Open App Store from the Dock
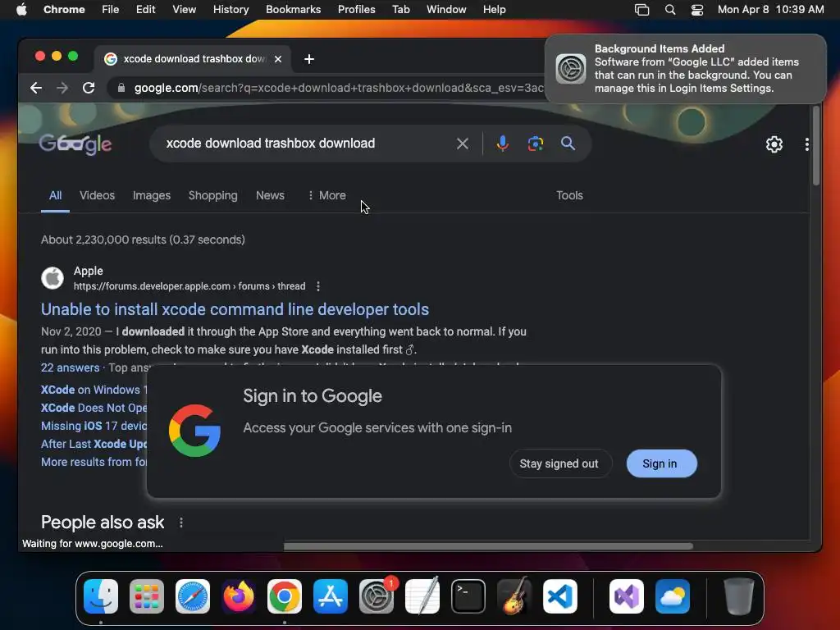Viewport: 840px width, 630px height. pyautogui.click(x=331, y=596)
